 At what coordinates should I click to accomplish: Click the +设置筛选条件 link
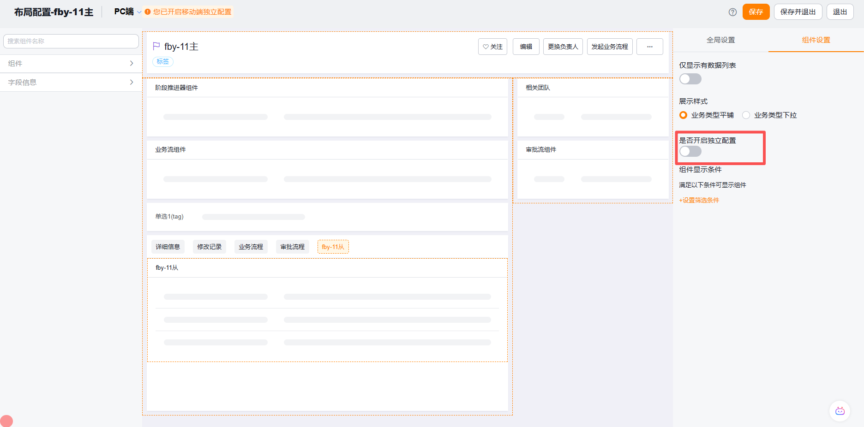pos(699,200)
